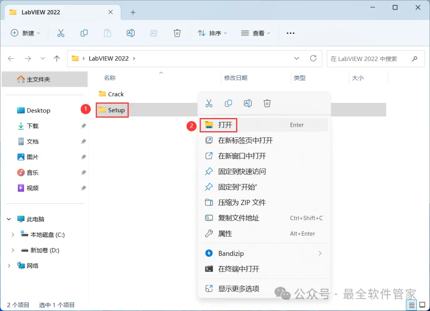Go back with the back arrow
Viewport: 430px width, 311px height.
click(x=11, y=59)
